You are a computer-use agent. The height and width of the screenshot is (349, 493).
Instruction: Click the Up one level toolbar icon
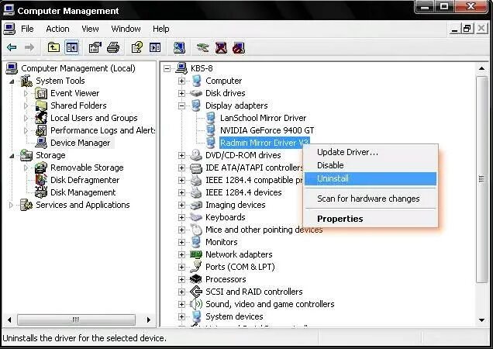pos(53,47)
